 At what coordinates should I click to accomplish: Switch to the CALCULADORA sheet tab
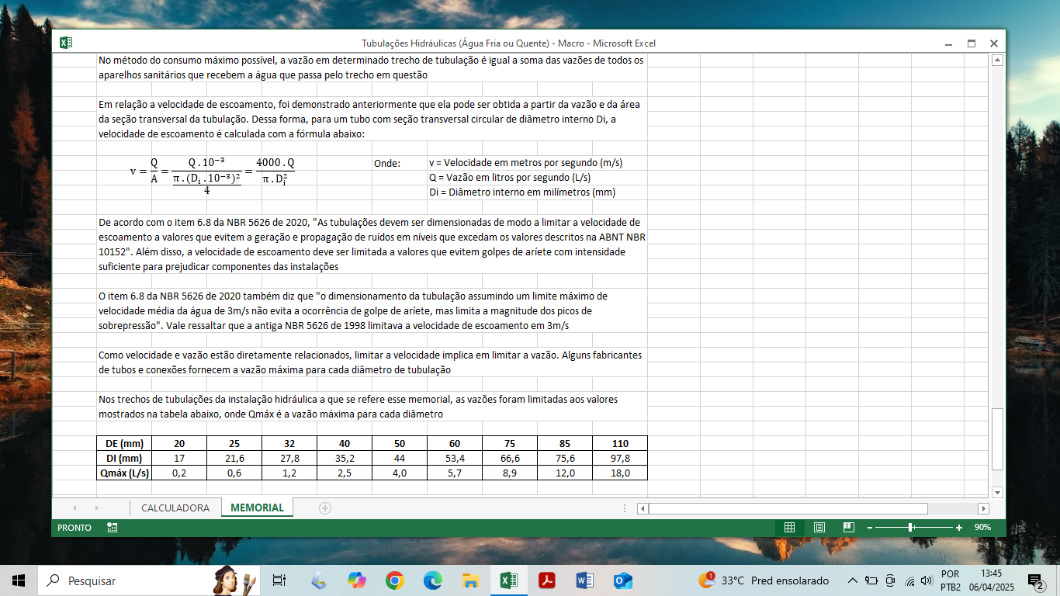pos(175,508)
